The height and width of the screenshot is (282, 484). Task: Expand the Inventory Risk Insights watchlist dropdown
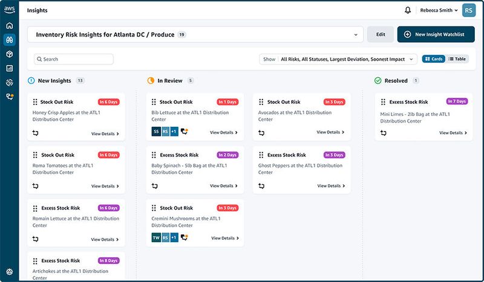(x=356, y=35)
